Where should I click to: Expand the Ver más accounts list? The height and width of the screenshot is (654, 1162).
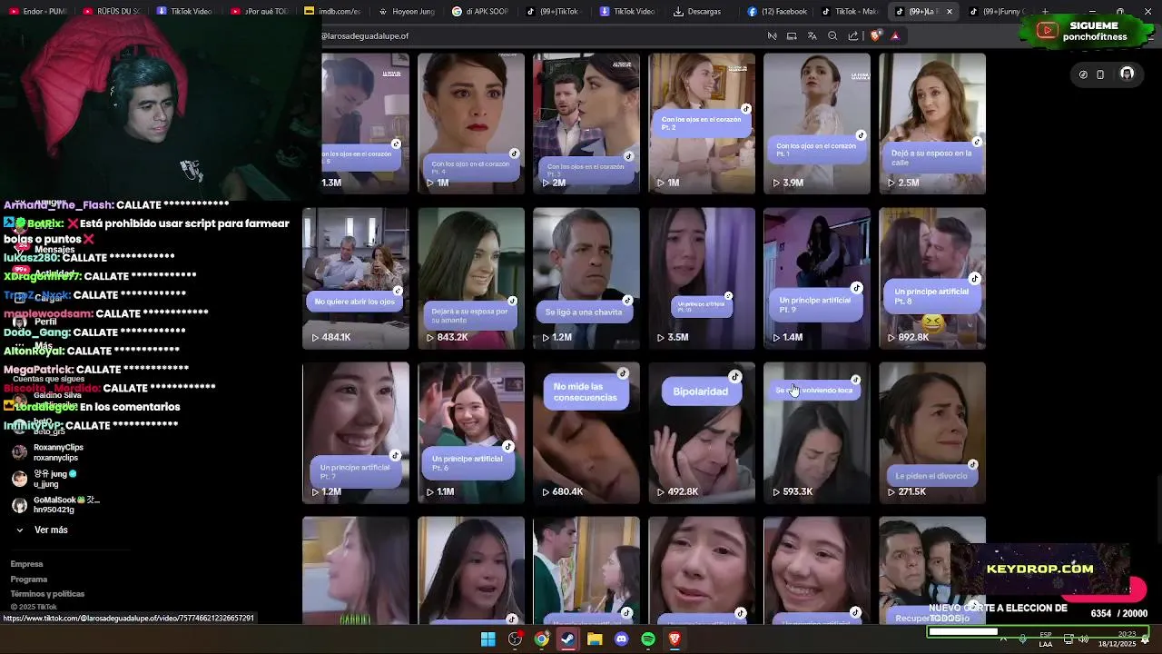[42, 530]
